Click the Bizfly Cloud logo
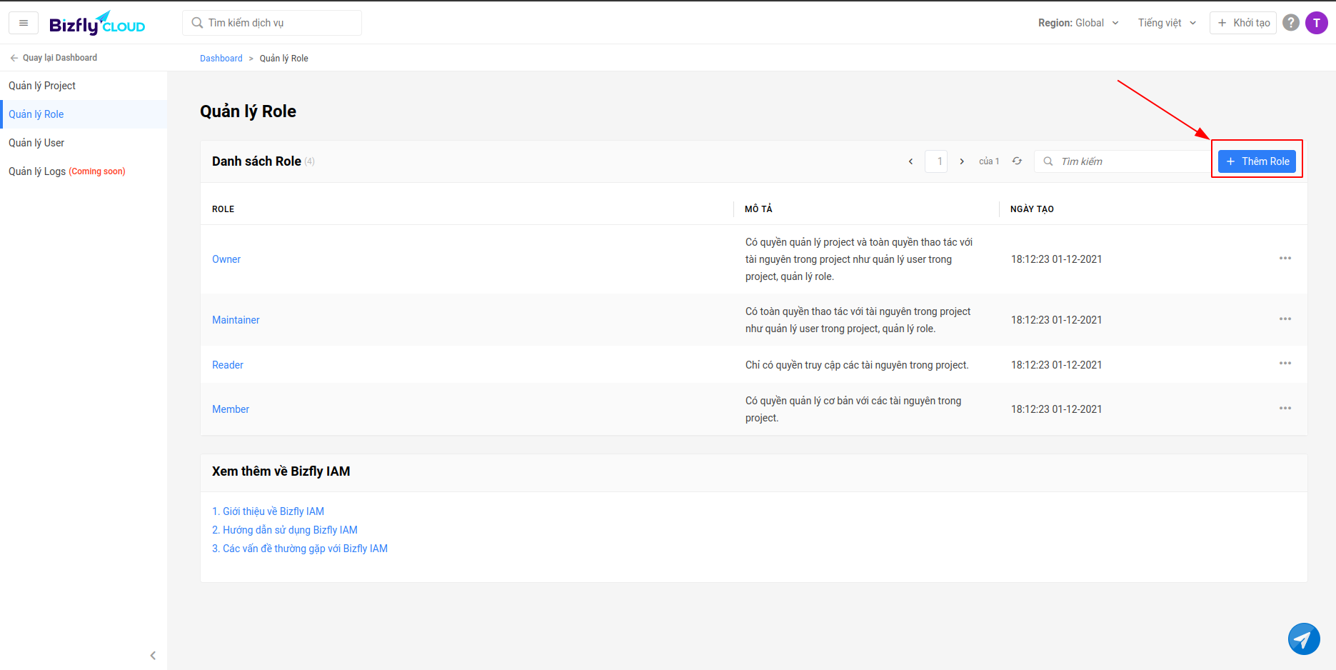The height and width of the screenshot is (670, 1336). [97, 24]
